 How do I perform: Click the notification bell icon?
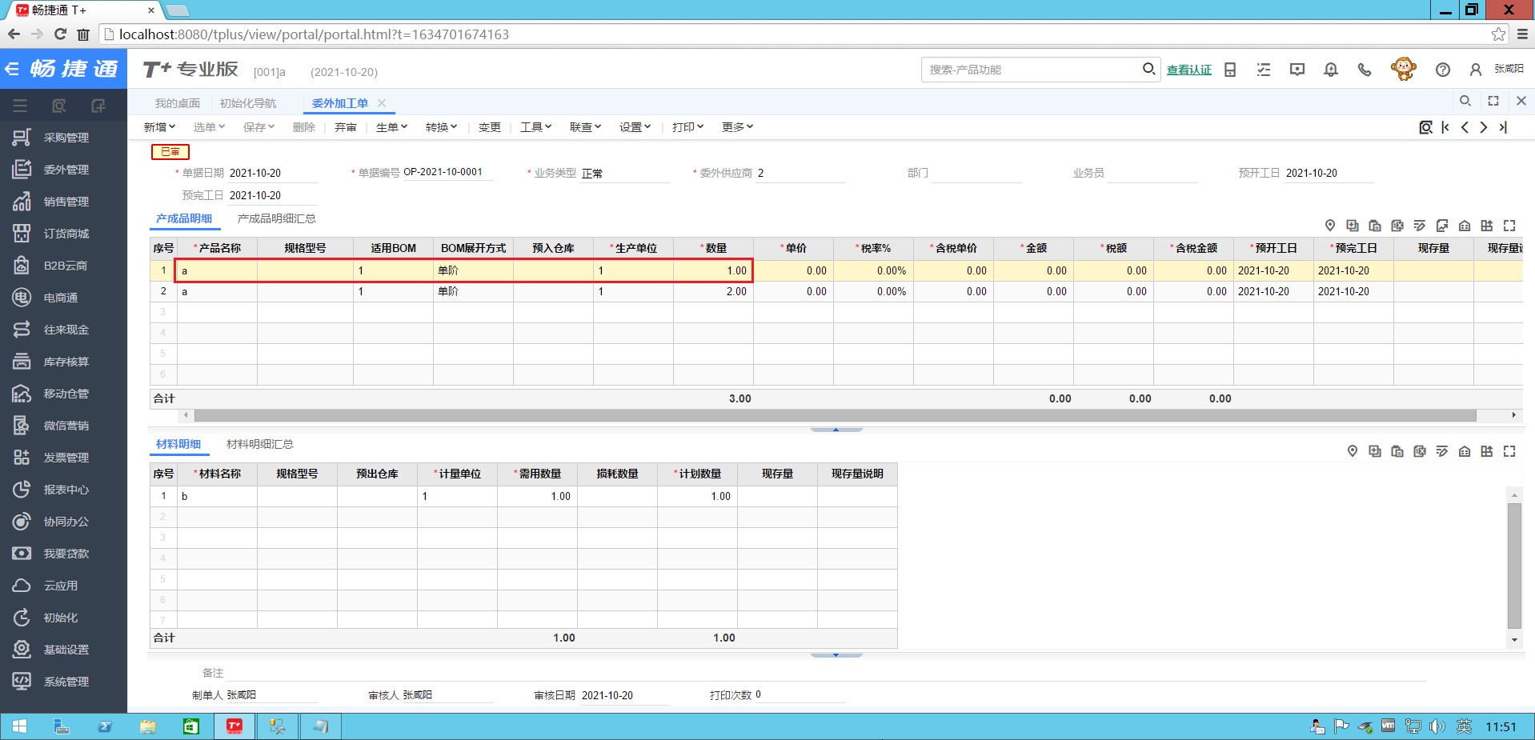(x=1331, y=70)
